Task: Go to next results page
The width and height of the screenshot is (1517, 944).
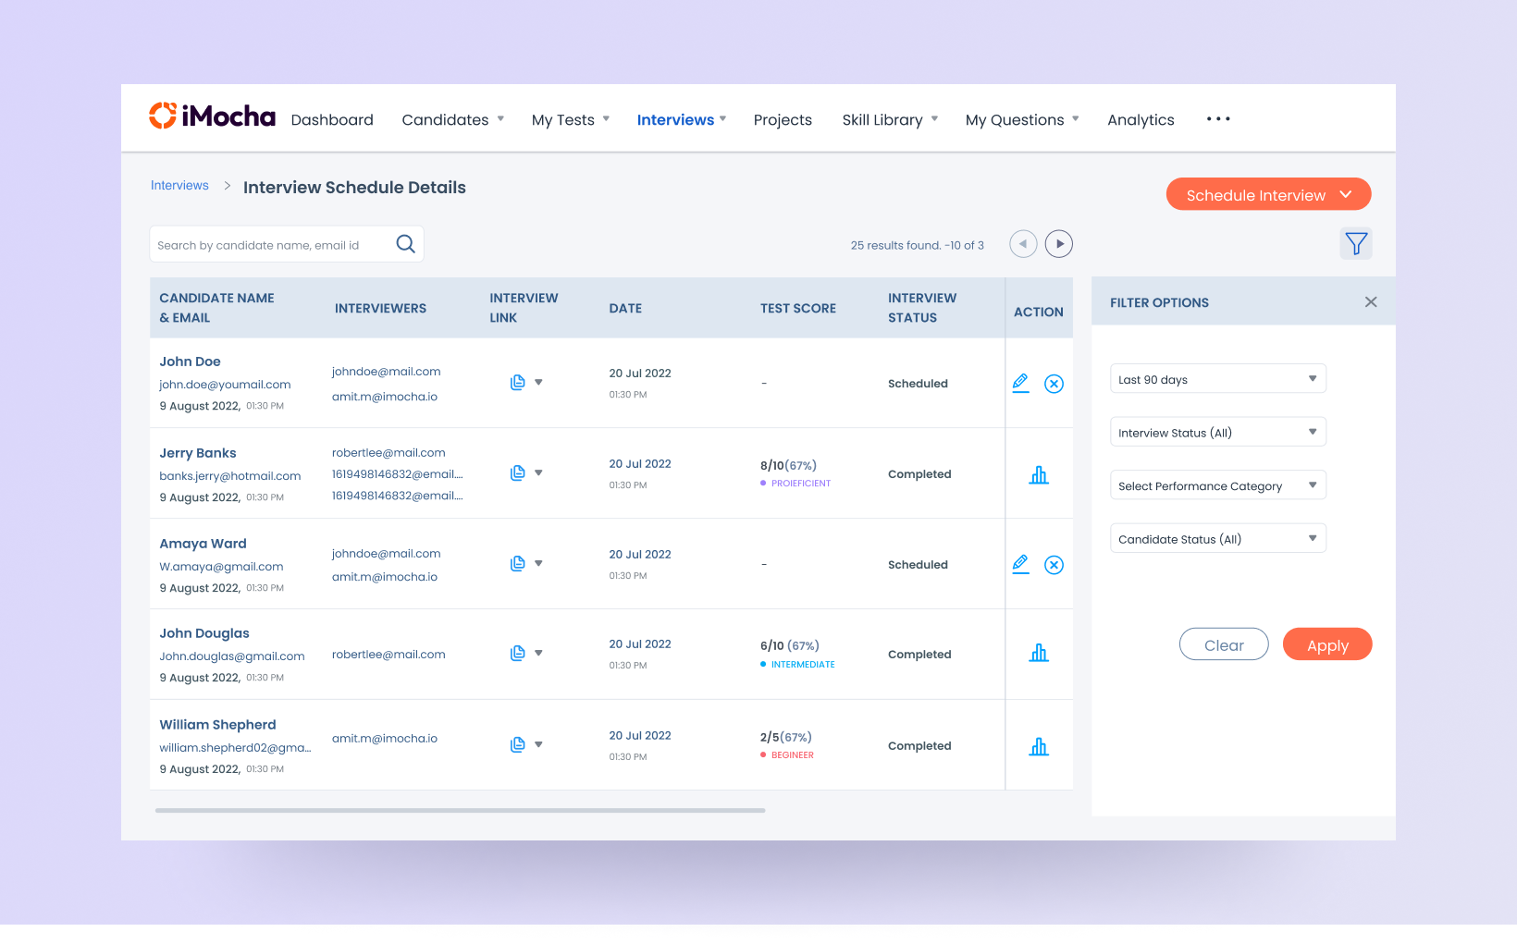Action: (1059, 244)
